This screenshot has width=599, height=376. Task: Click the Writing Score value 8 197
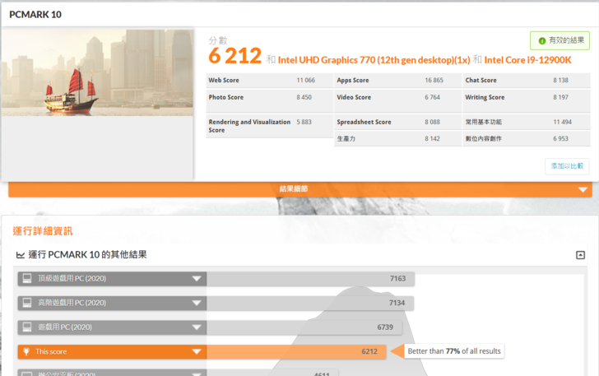560,97
